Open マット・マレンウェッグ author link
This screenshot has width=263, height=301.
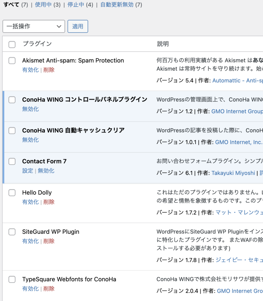point(239,213)
